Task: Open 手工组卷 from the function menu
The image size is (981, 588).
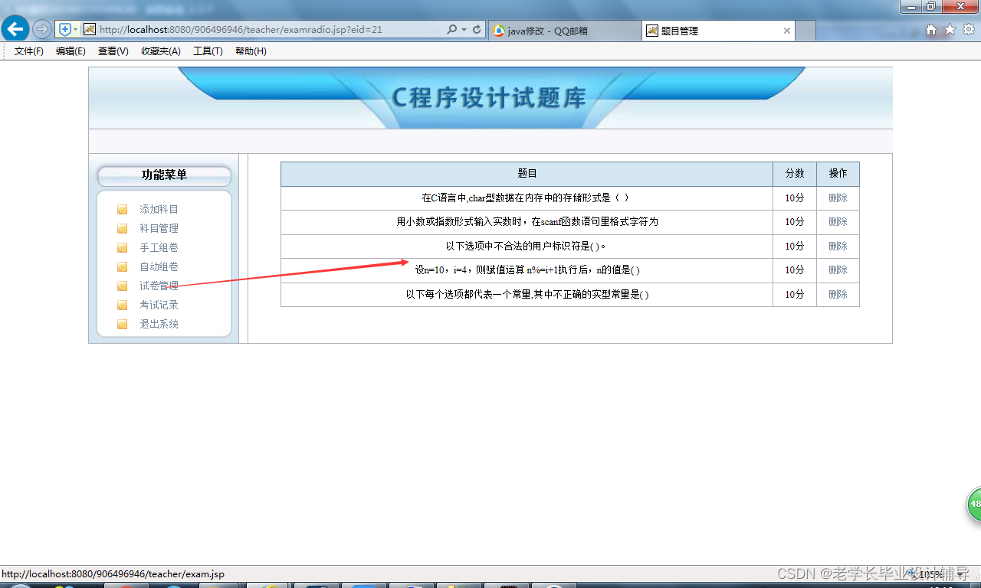Action: coord(158,247)
